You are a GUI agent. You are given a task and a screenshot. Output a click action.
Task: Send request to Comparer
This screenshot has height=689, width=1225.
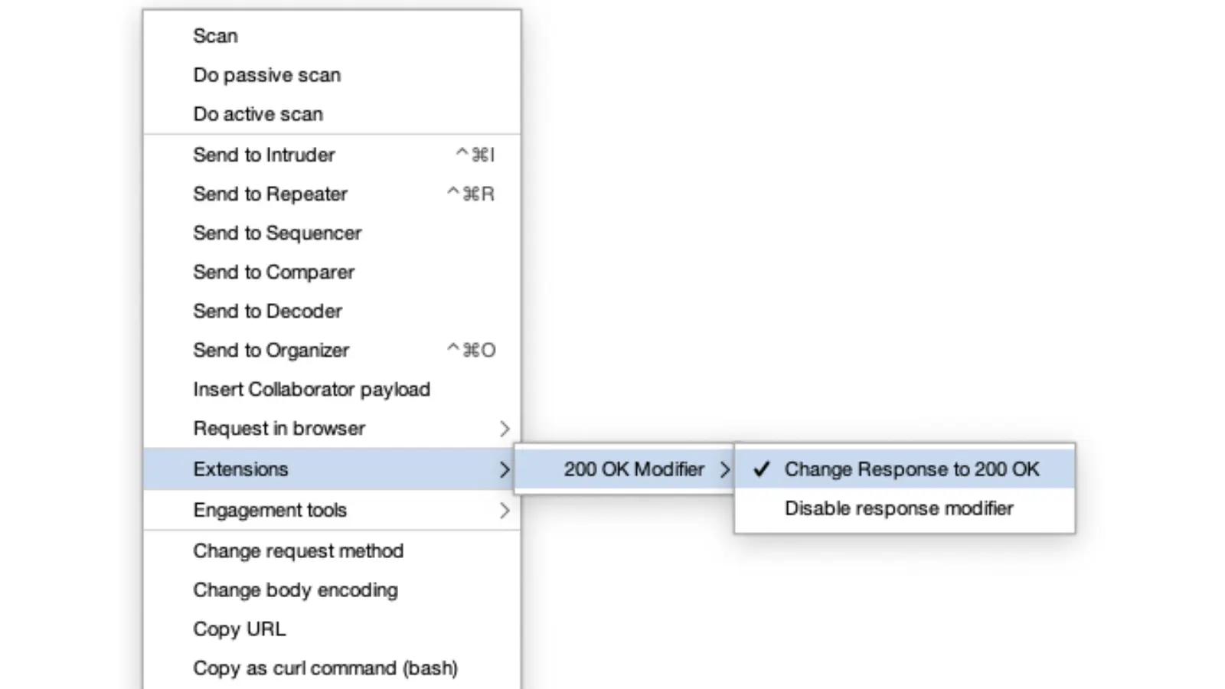tap(274, 272)
